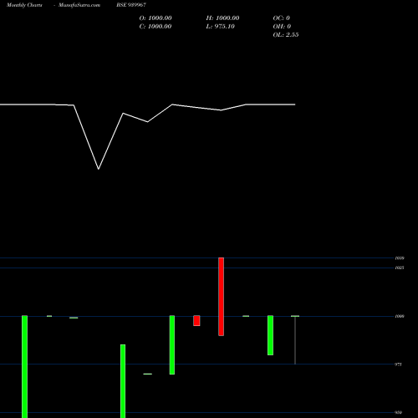Click the 1000 price axis label

[400, 316]
